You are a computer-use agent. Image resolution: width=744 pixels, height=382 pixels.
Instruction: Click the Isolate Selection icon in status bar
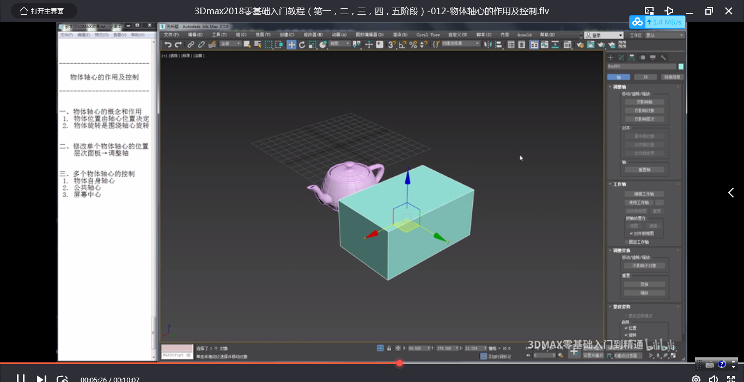pos(380,348)
